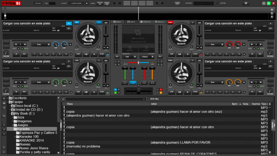Toggle deck 1 SLIP mode under platter

click(77, 47)
